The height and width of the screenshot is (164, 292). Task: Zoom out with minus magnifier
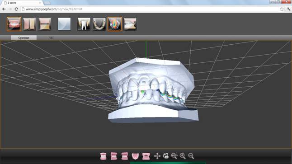[x=191, y=156]
